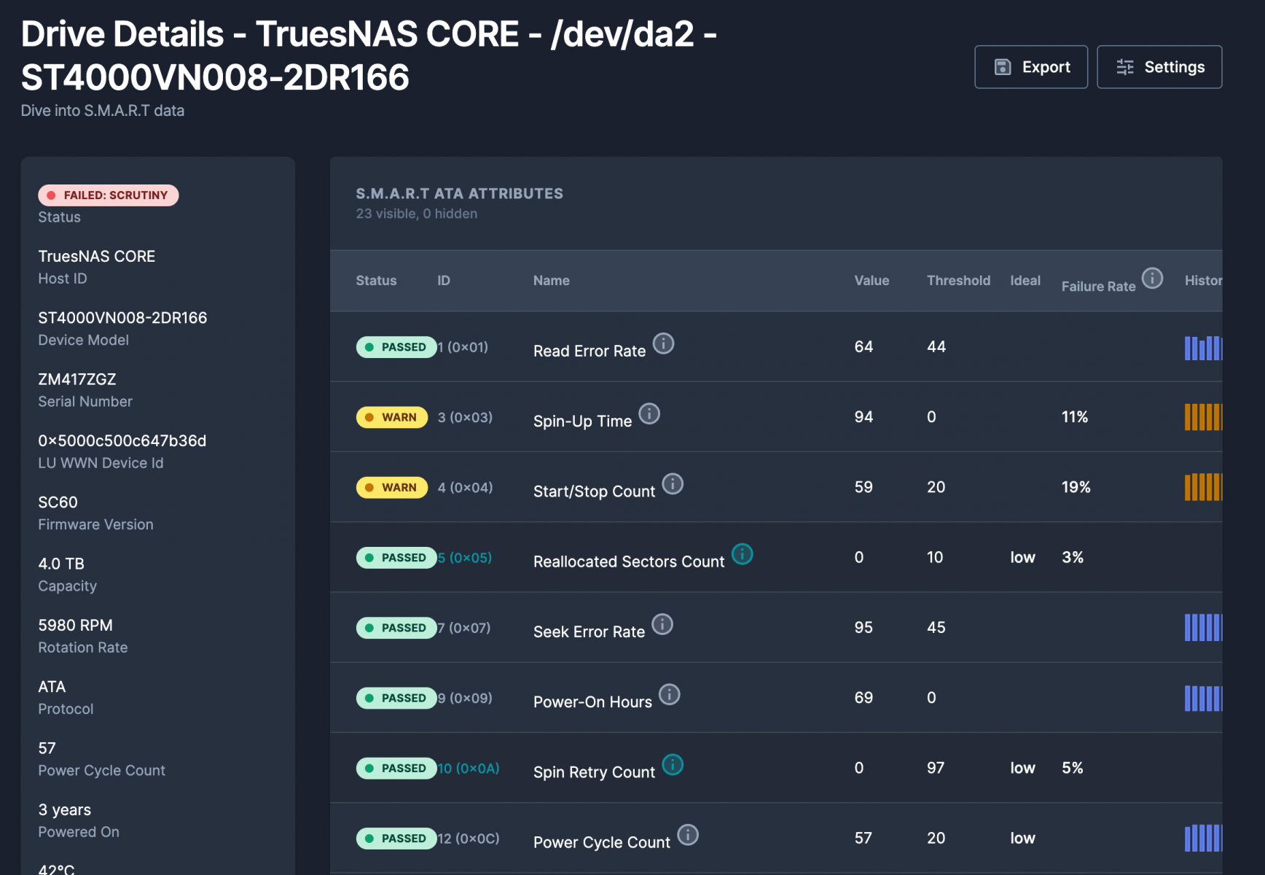
Task: Open info icon for Spin-Up Time
Action: coord(649,413)
